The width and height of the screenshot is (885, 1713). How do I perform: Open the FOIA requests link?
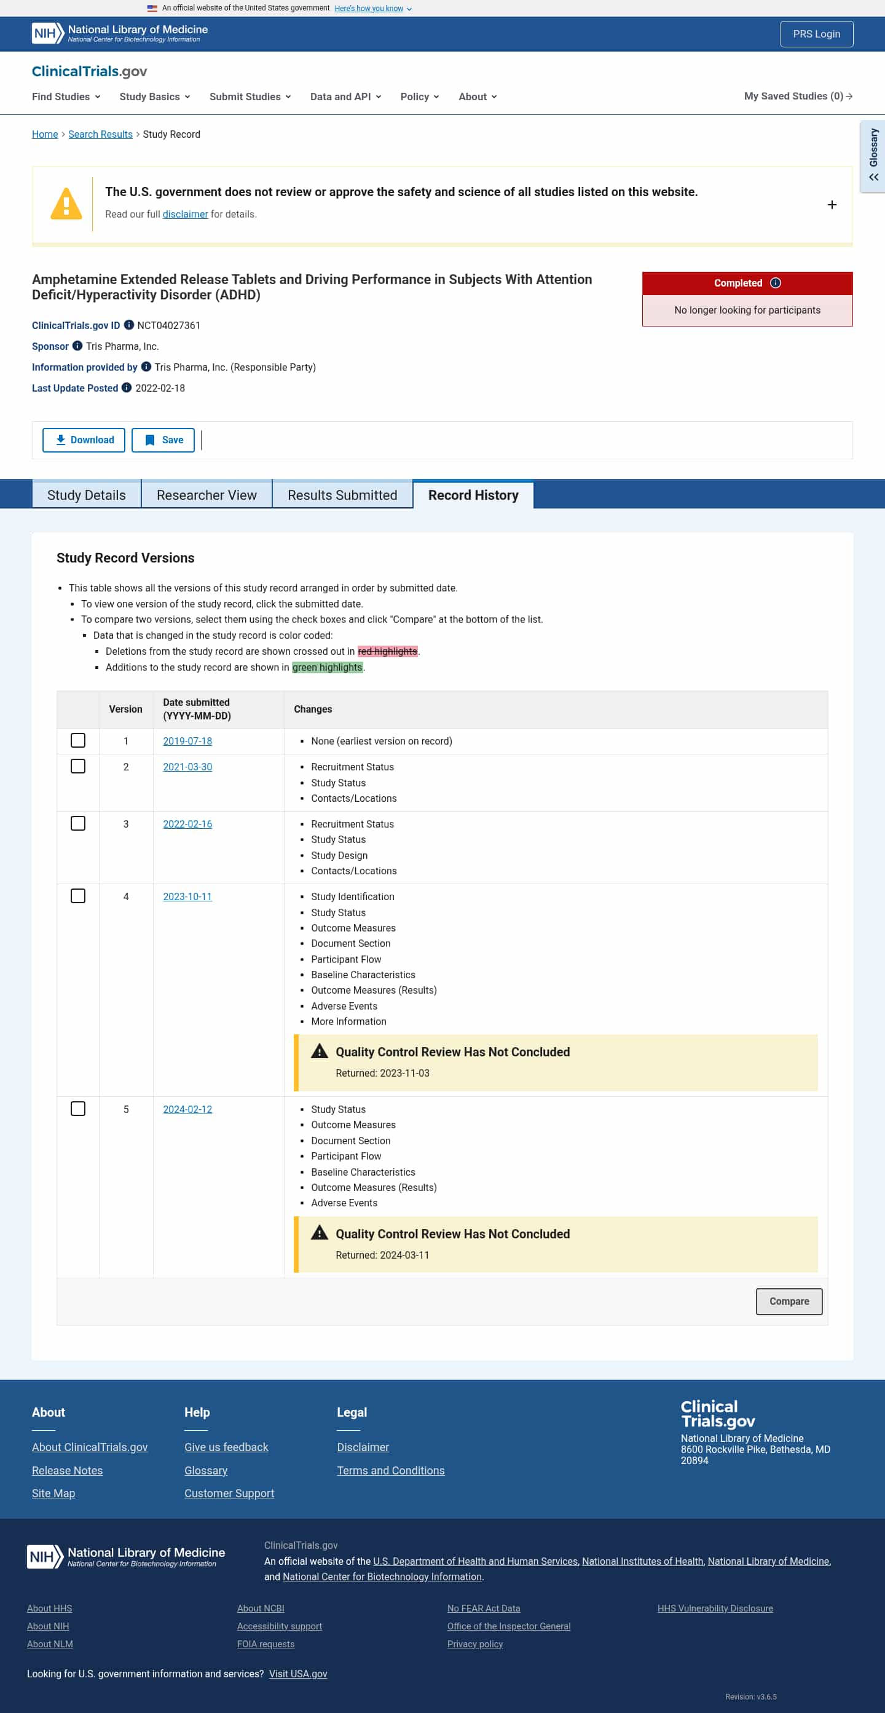265,1644
